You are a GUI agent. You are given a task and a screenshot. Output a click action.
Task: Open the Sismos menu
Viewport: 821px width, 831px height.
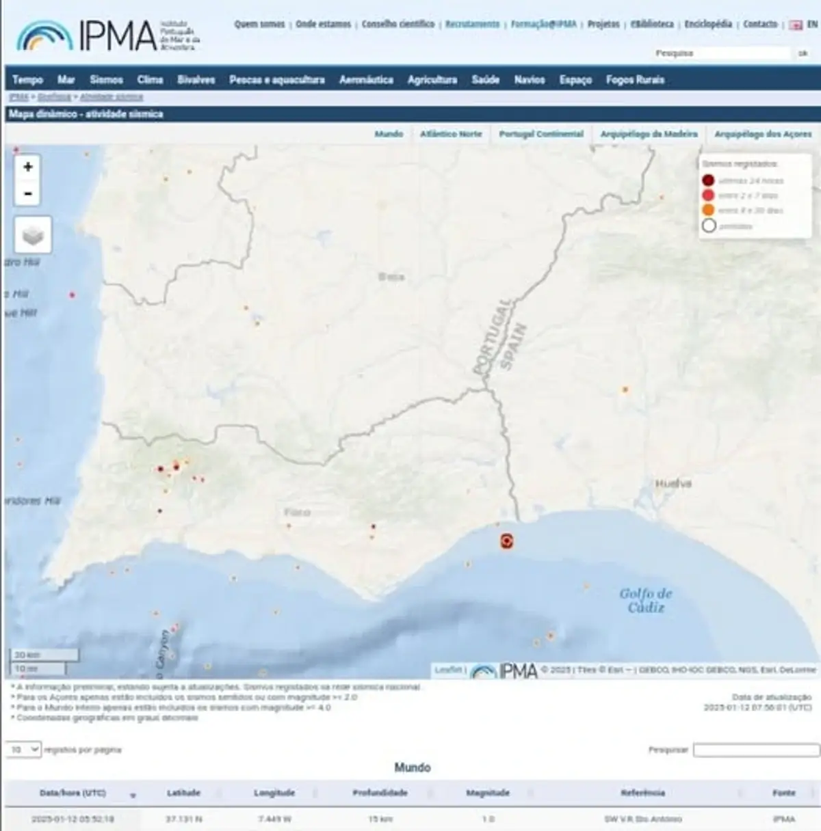(106, 80)
